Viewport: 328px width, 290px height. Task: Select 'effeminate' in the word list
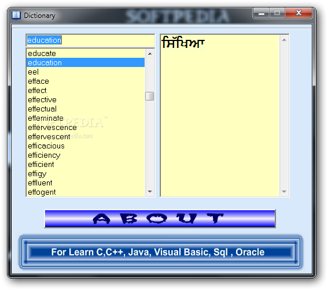[x=86, y=118]
